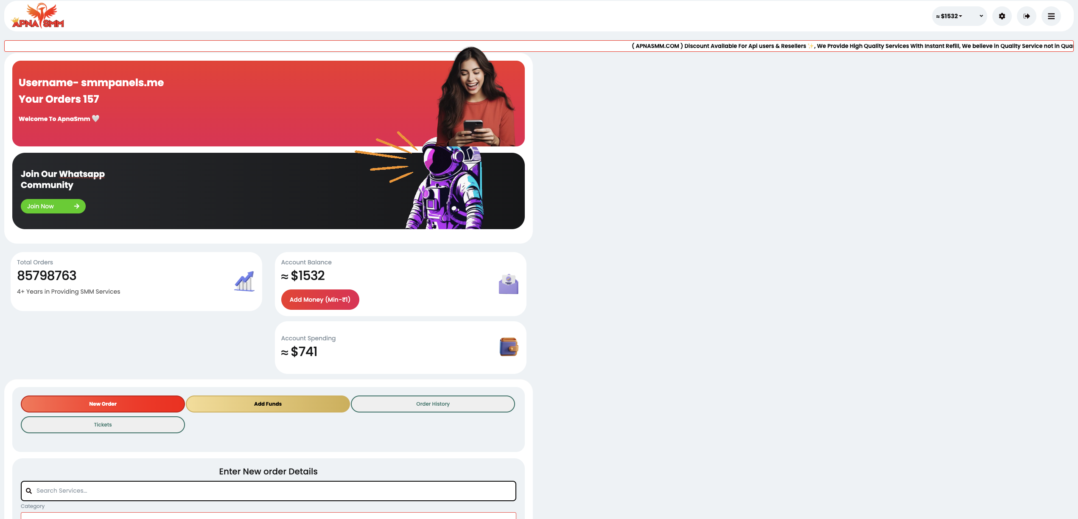Focus the Search Services input field

(268, 491)
